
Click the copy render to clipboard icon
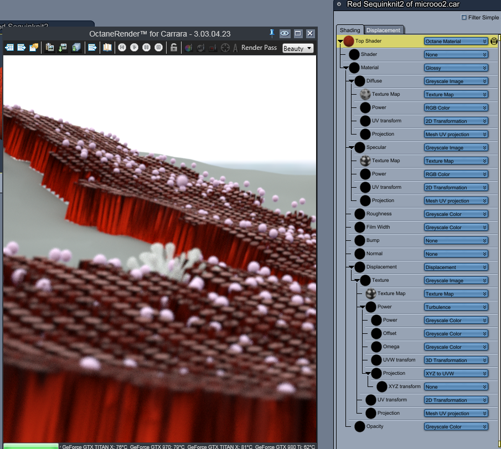click(49, 48)
